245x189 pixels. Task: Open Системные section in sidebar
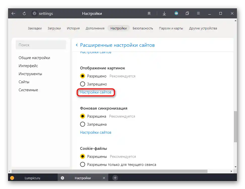28,90
